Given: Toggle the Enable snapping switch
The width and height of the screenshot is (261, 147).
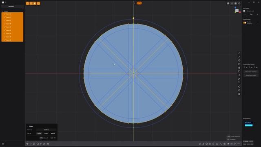Looking at the screenshot, I should [245, 23].
